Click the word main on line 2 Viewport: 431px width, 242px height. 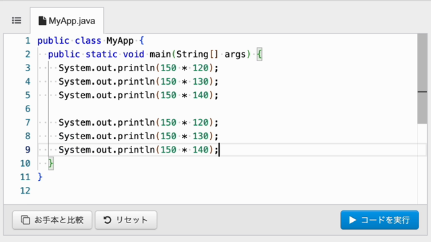click(160, 54)
